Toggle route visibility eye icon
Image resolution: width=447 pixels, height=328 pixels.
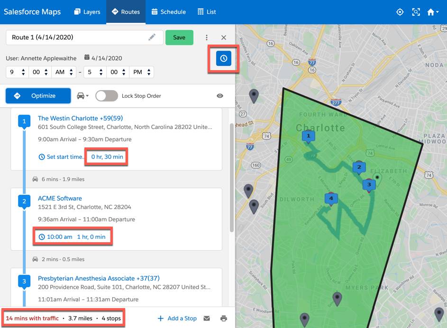coord(220,96)
